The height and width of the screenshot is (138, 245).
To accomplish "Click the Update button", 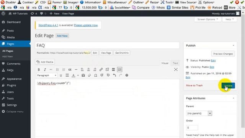I will pos(228,85).
